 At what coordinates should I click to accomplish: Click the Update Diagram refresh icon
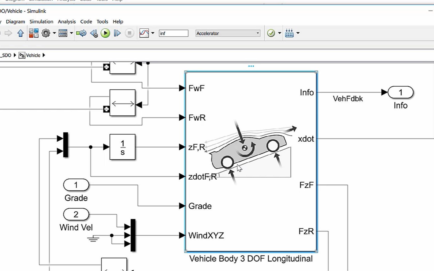click(81, 33)
